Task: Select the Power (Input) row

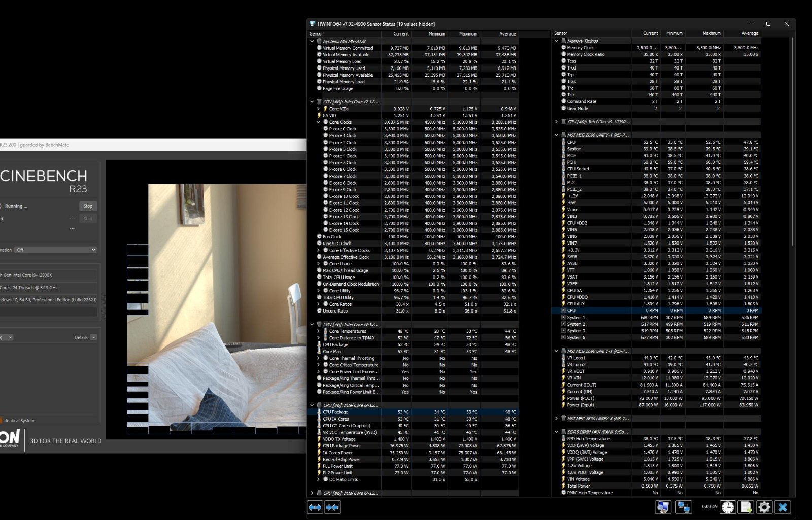Action: 657,405
